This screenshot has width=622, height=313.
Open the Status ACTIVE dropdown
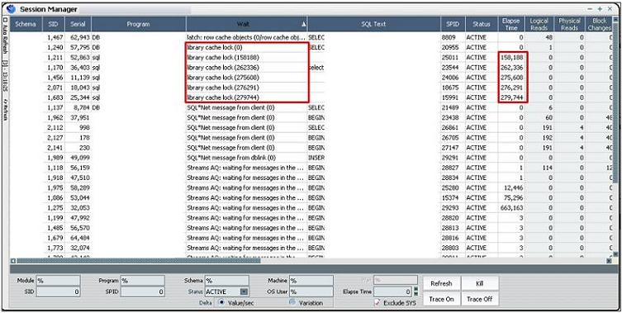(245, 292)
